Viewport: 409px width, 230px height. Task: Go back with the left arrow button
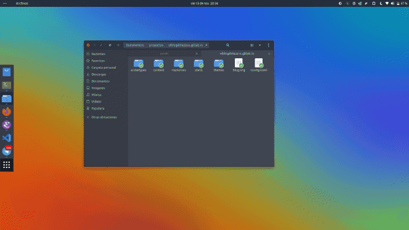click(x=110, y=45)
